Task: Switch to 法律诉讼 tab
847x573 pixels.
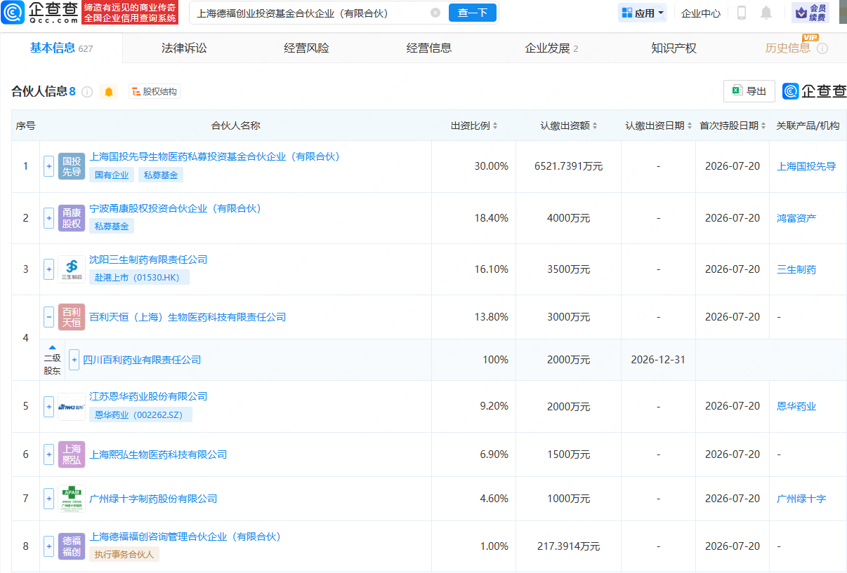Action: (x=184, y=48)
